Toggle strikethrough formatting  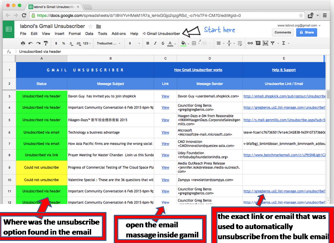point(163,43)
